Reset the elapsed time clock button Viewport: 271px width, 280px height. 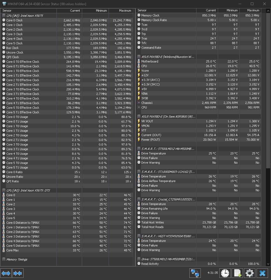pos(225,273)
